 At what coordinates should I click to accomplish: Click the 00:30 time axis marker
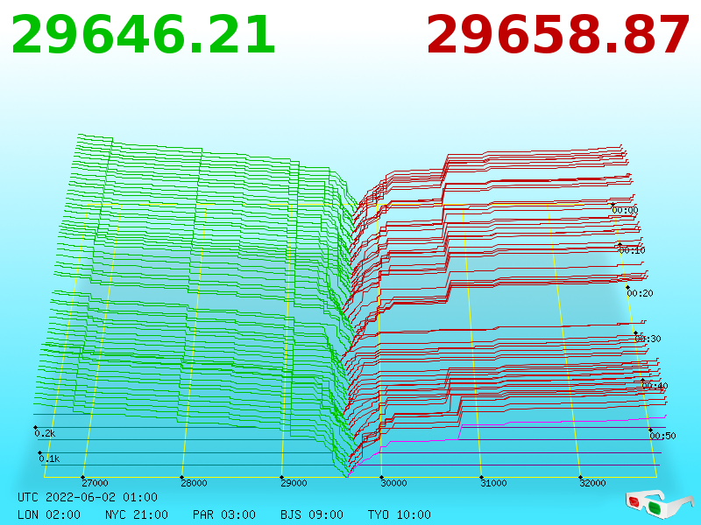648,339
